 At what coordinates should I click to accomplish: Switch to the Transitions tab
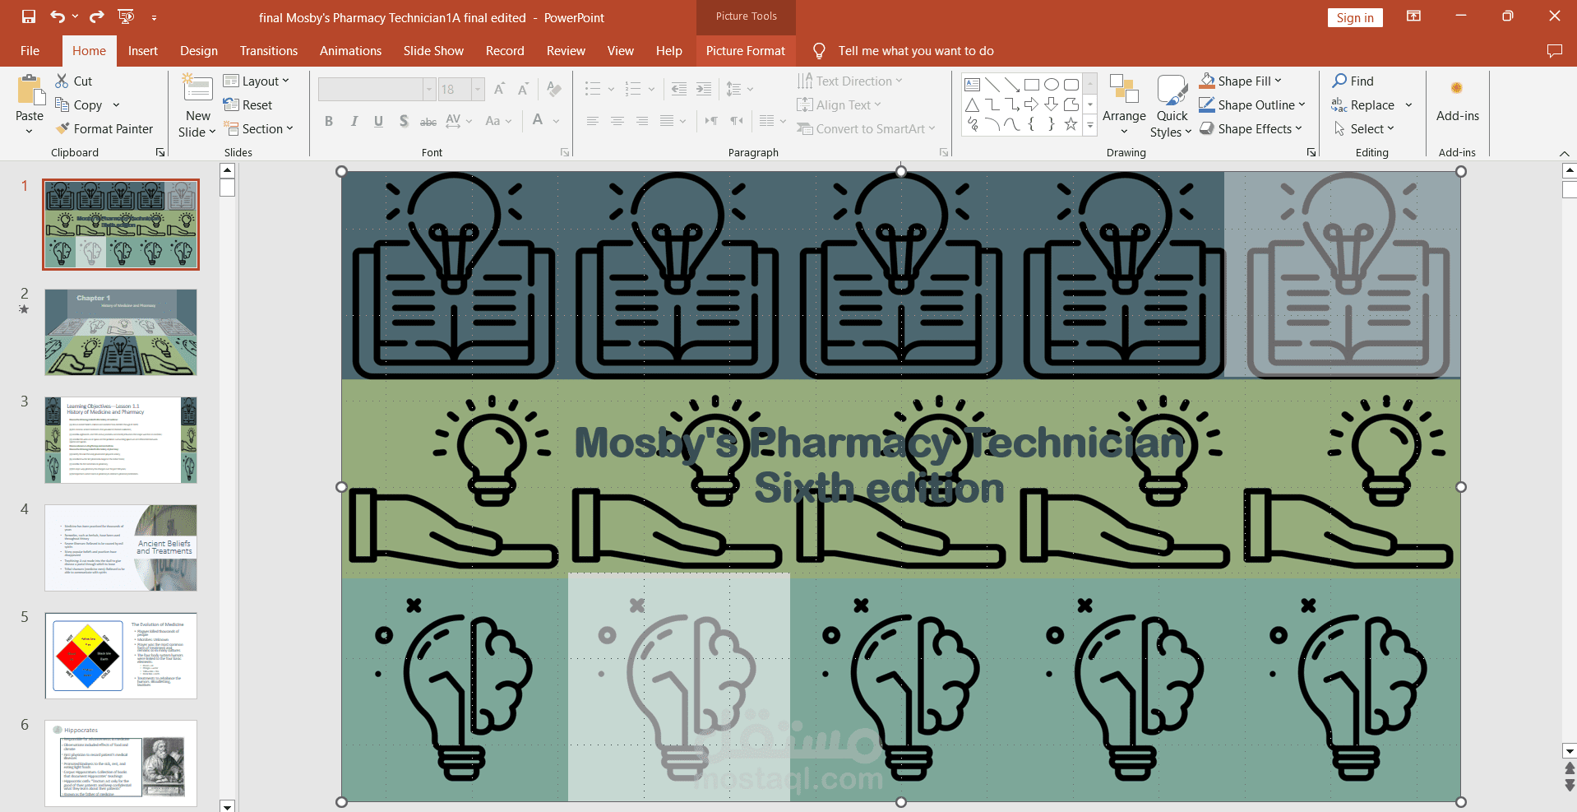point(269,51)
